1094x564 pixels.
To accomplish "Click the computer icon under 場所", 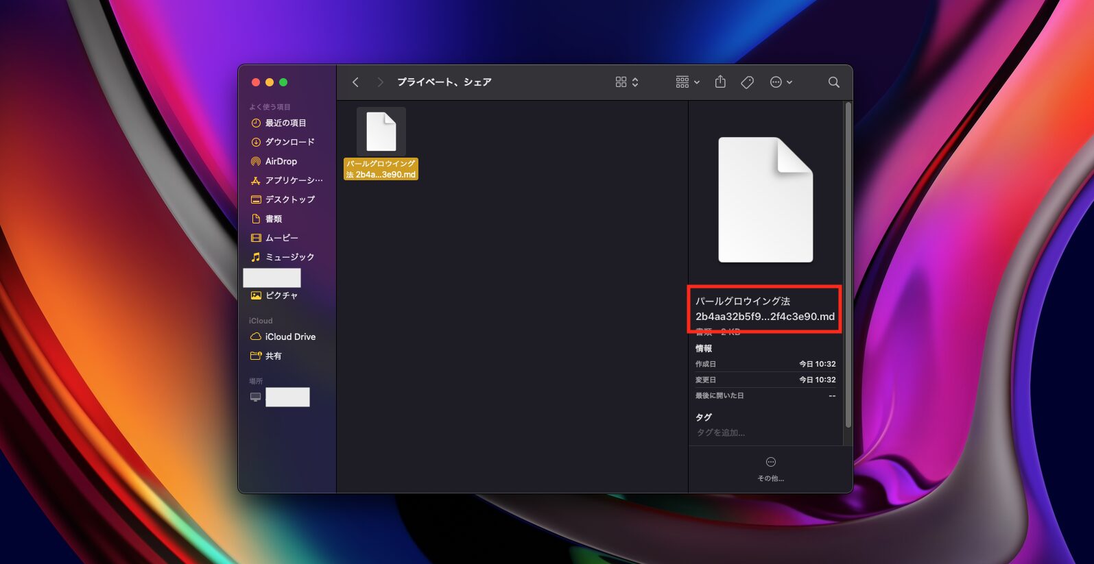I will coord(256,397).
